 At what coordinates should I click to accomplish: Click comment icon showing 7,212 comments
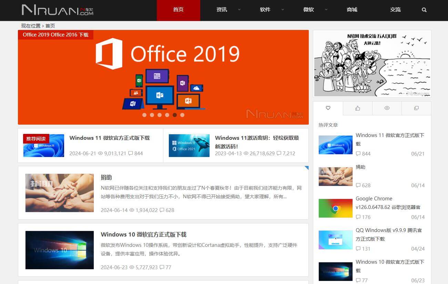pos(279,154)
